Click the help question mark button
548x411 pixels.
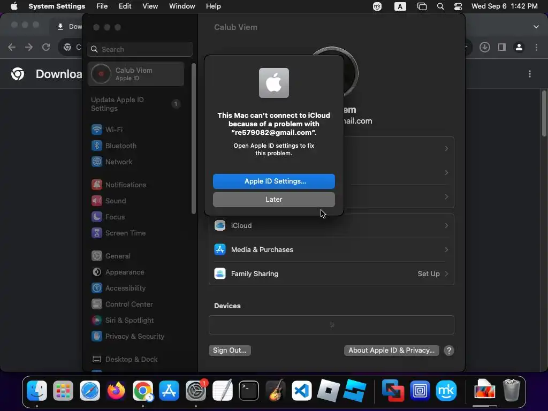(x=449, y=351)
